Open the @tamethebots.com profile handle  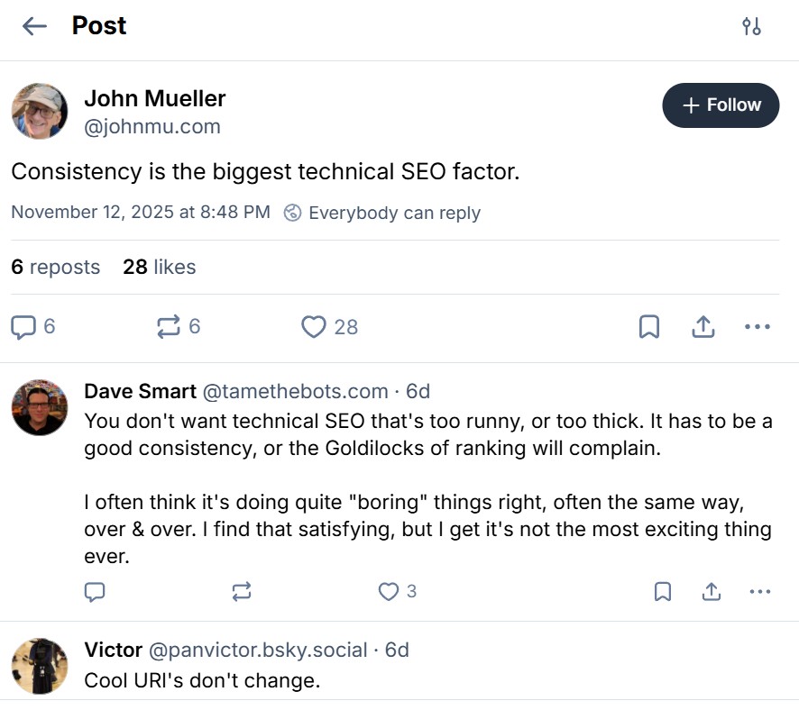pos(295,391)
